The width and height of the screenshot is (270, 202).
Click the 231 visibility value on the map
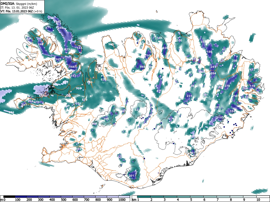click(x=189, y=96)
